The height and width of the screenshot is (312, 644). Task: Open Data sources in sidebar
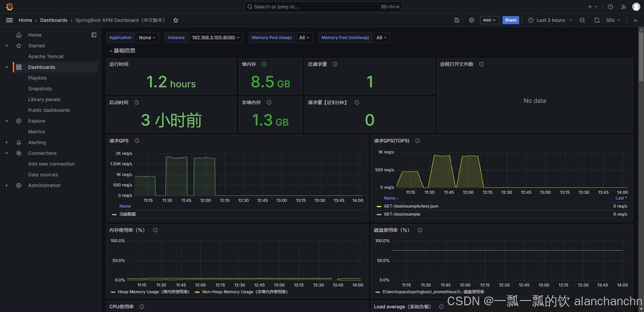pos(43,175)
